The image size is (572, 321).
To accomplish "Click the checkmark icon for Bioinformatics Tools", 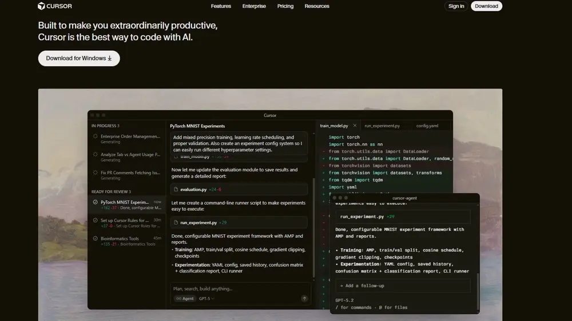I will coord(96,239).
